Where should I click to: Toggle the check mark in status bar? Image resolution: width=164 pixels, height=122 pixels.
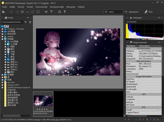(125, 120)
